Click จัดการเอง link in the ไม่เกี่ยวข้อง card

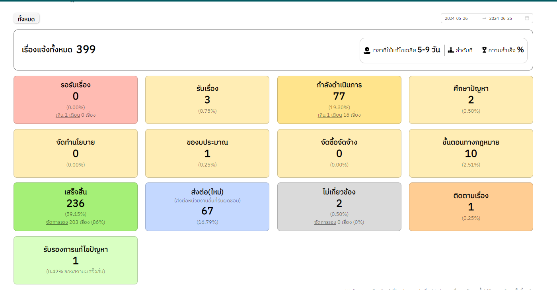click(x=325, y=222)
